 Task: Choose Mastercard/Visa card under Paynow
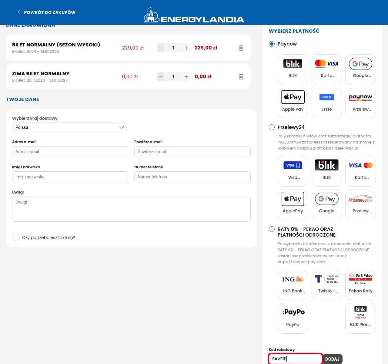(327, 70)
